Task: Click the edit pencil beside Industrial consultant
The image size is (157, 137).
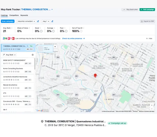Action: click(38, 21)
